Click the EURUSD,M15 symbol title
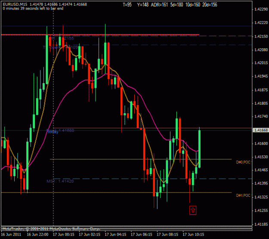This screenshot has width=269, height=239. point(15,4)
